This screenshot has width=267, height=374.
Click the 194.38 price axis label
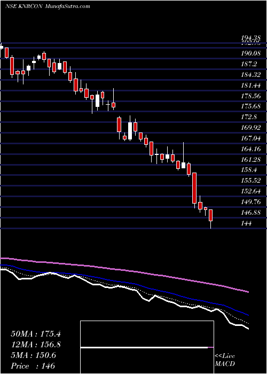pos(250,38)
